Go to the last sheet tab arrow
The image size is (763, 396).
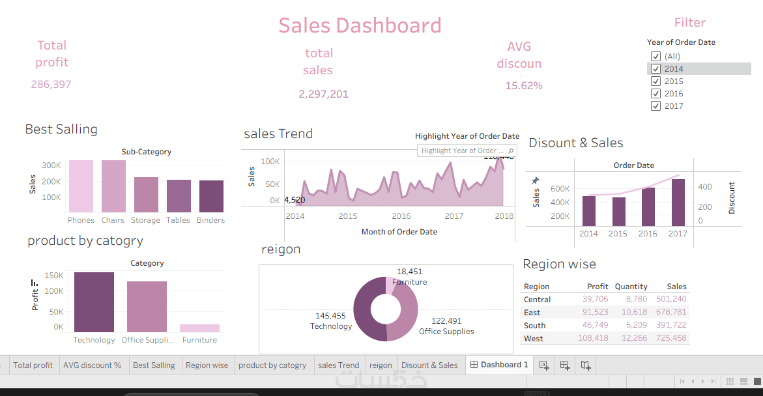click(713, 381)
